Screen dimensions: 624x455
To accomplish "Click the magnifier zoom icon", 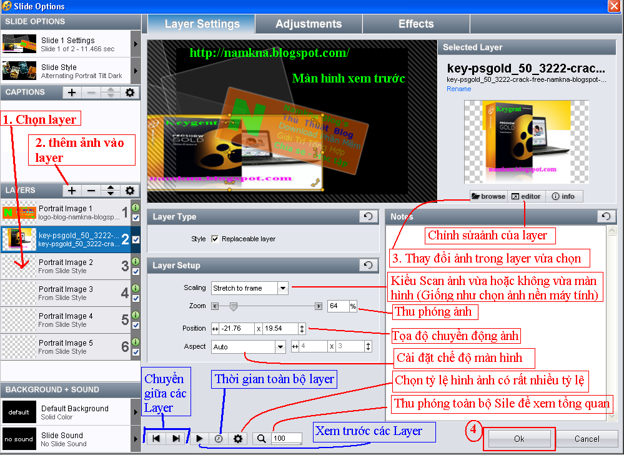I will point(261,438).
